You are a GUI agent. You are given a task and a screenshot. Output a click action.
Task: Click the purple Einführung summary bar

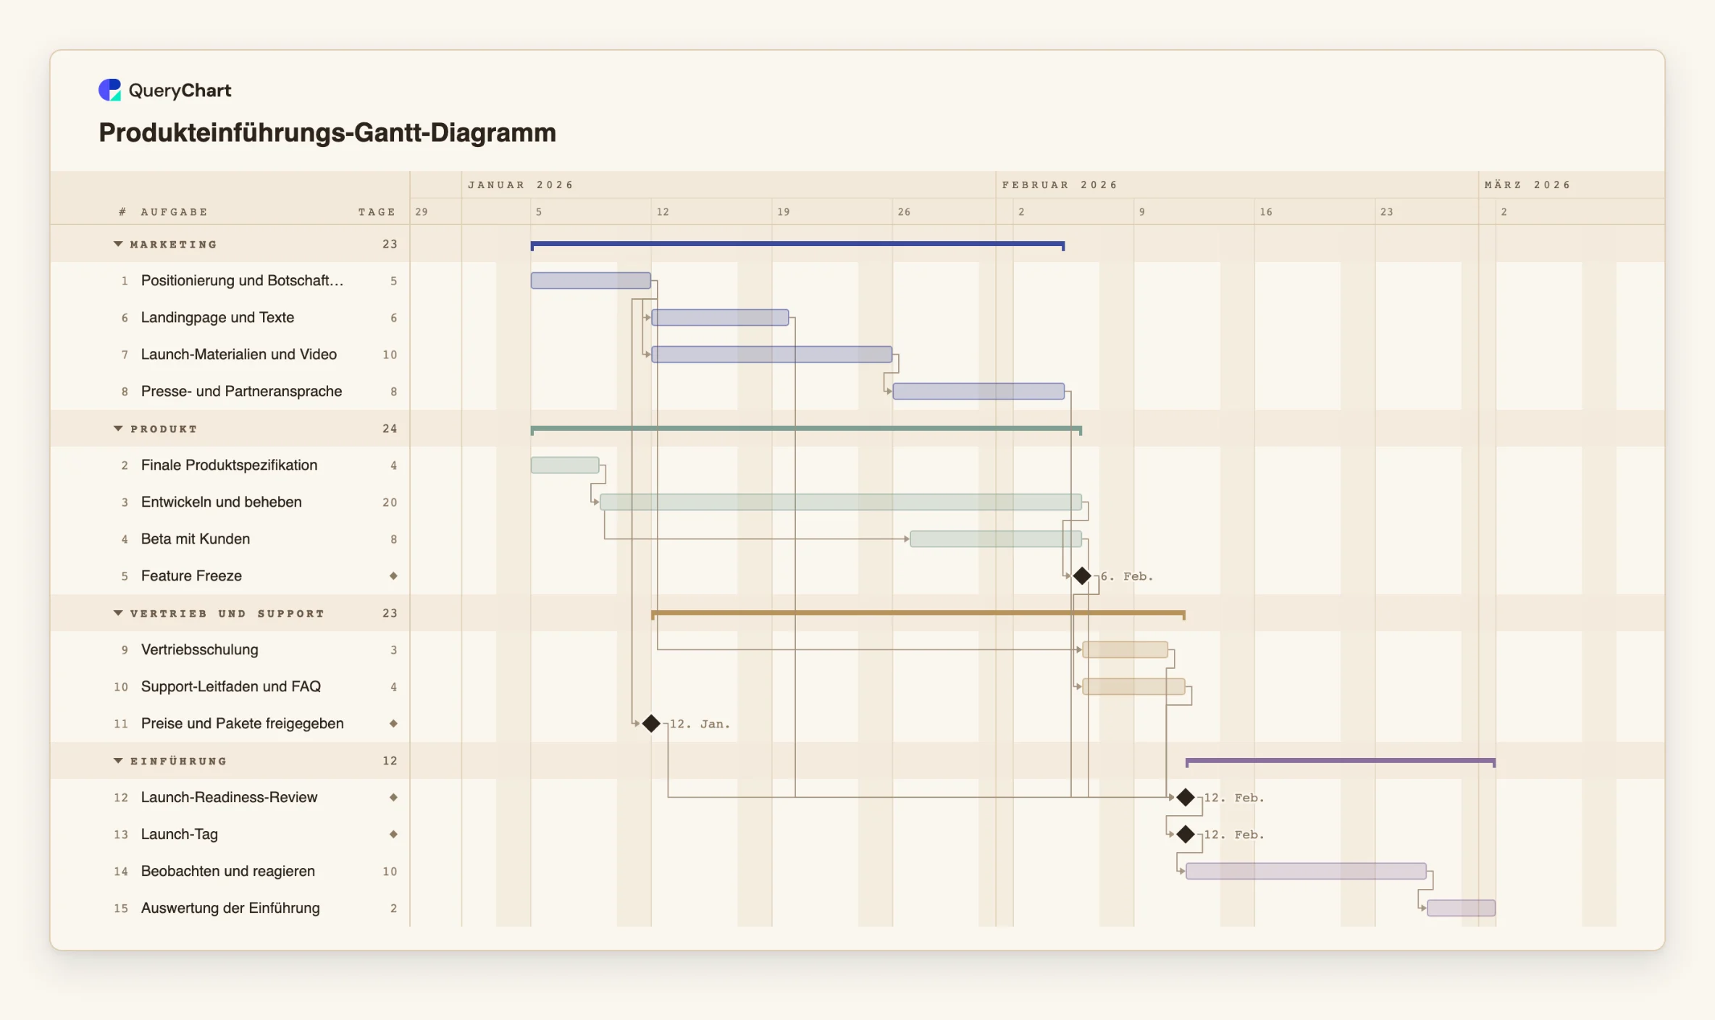click(x=1341, y=762)
